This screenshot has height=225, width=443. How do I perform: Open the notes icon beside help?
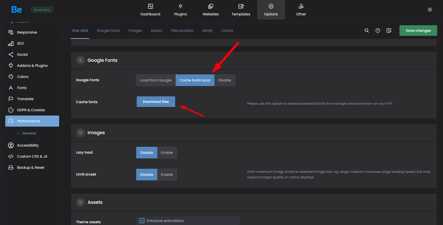[x=389, y=31]
